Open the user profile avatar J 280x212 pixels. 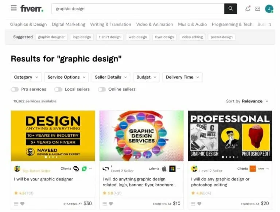(x=269, y=9)
